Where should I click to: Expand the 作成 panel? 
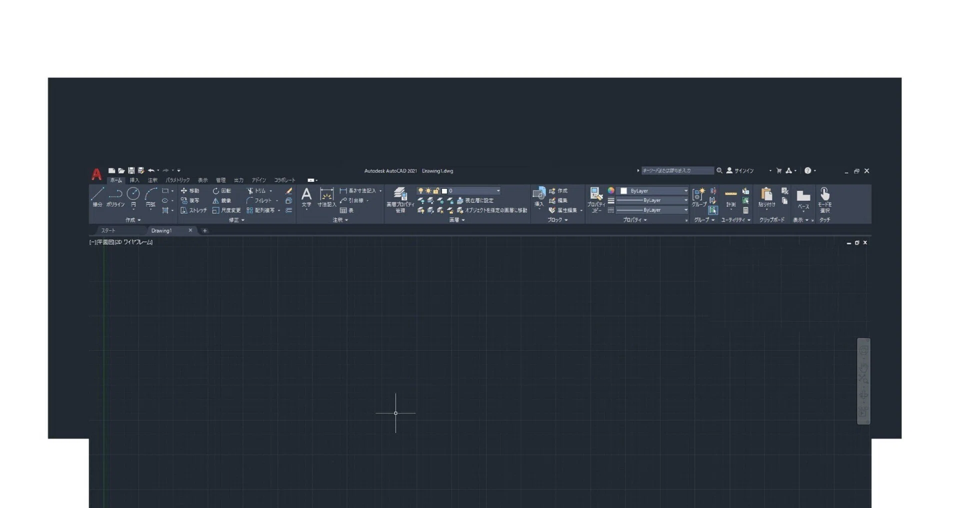coord(133,220)
